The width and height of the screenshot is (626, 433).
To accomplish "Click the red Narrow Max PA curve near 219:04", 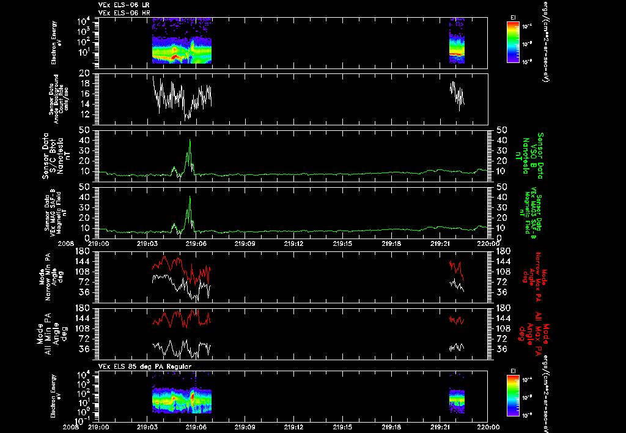I will tap(164, 259).
